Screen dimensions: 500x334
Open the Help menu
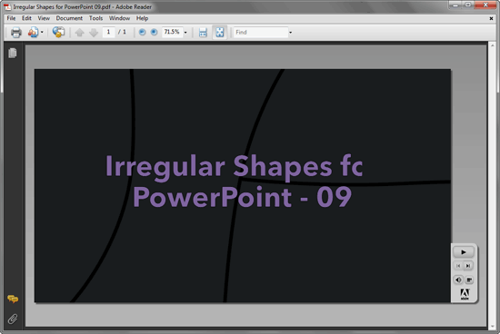coord(142,18)
